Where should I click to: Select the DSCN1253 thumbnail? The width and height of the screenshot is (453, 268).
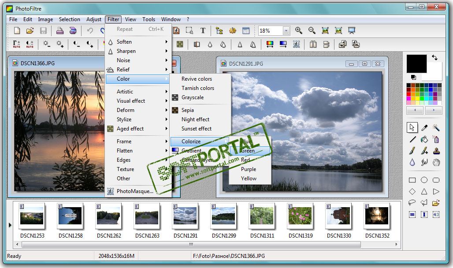(32, 216)
